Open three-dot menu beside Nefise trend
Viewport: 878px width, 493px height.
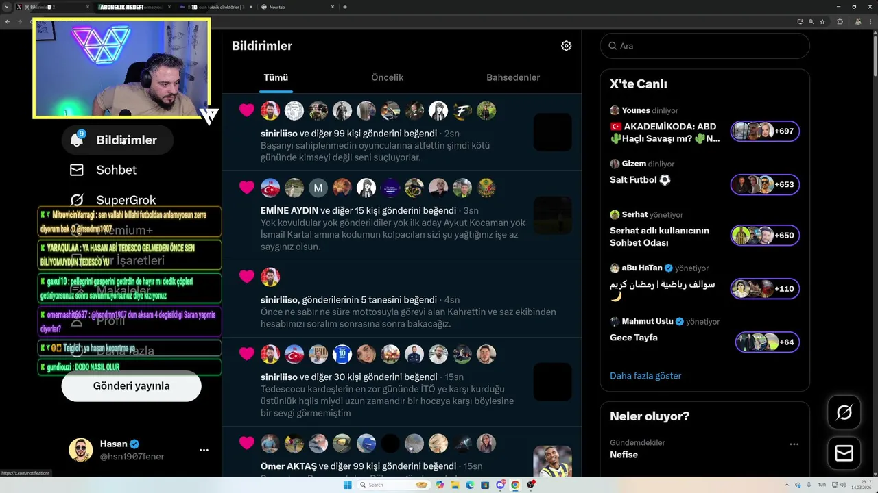tap(794, 444)
